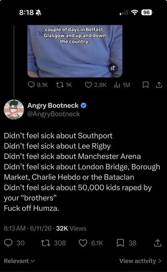
Task: Tap the blue verified badge
Action: (84, 105)
